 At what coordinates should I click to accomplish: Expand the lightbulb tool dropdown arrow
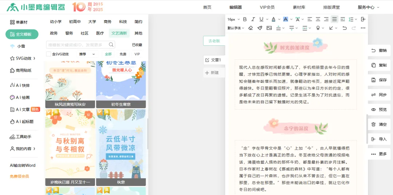click(x=323, y=28)
